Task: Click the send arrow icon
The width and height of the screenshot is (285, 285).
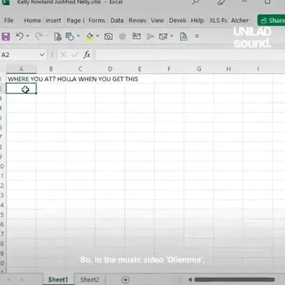Action: click(150, 36)
